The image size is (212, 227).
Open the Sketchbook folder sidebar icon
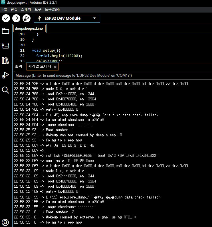pyautogui.click(x=5, y=31)
